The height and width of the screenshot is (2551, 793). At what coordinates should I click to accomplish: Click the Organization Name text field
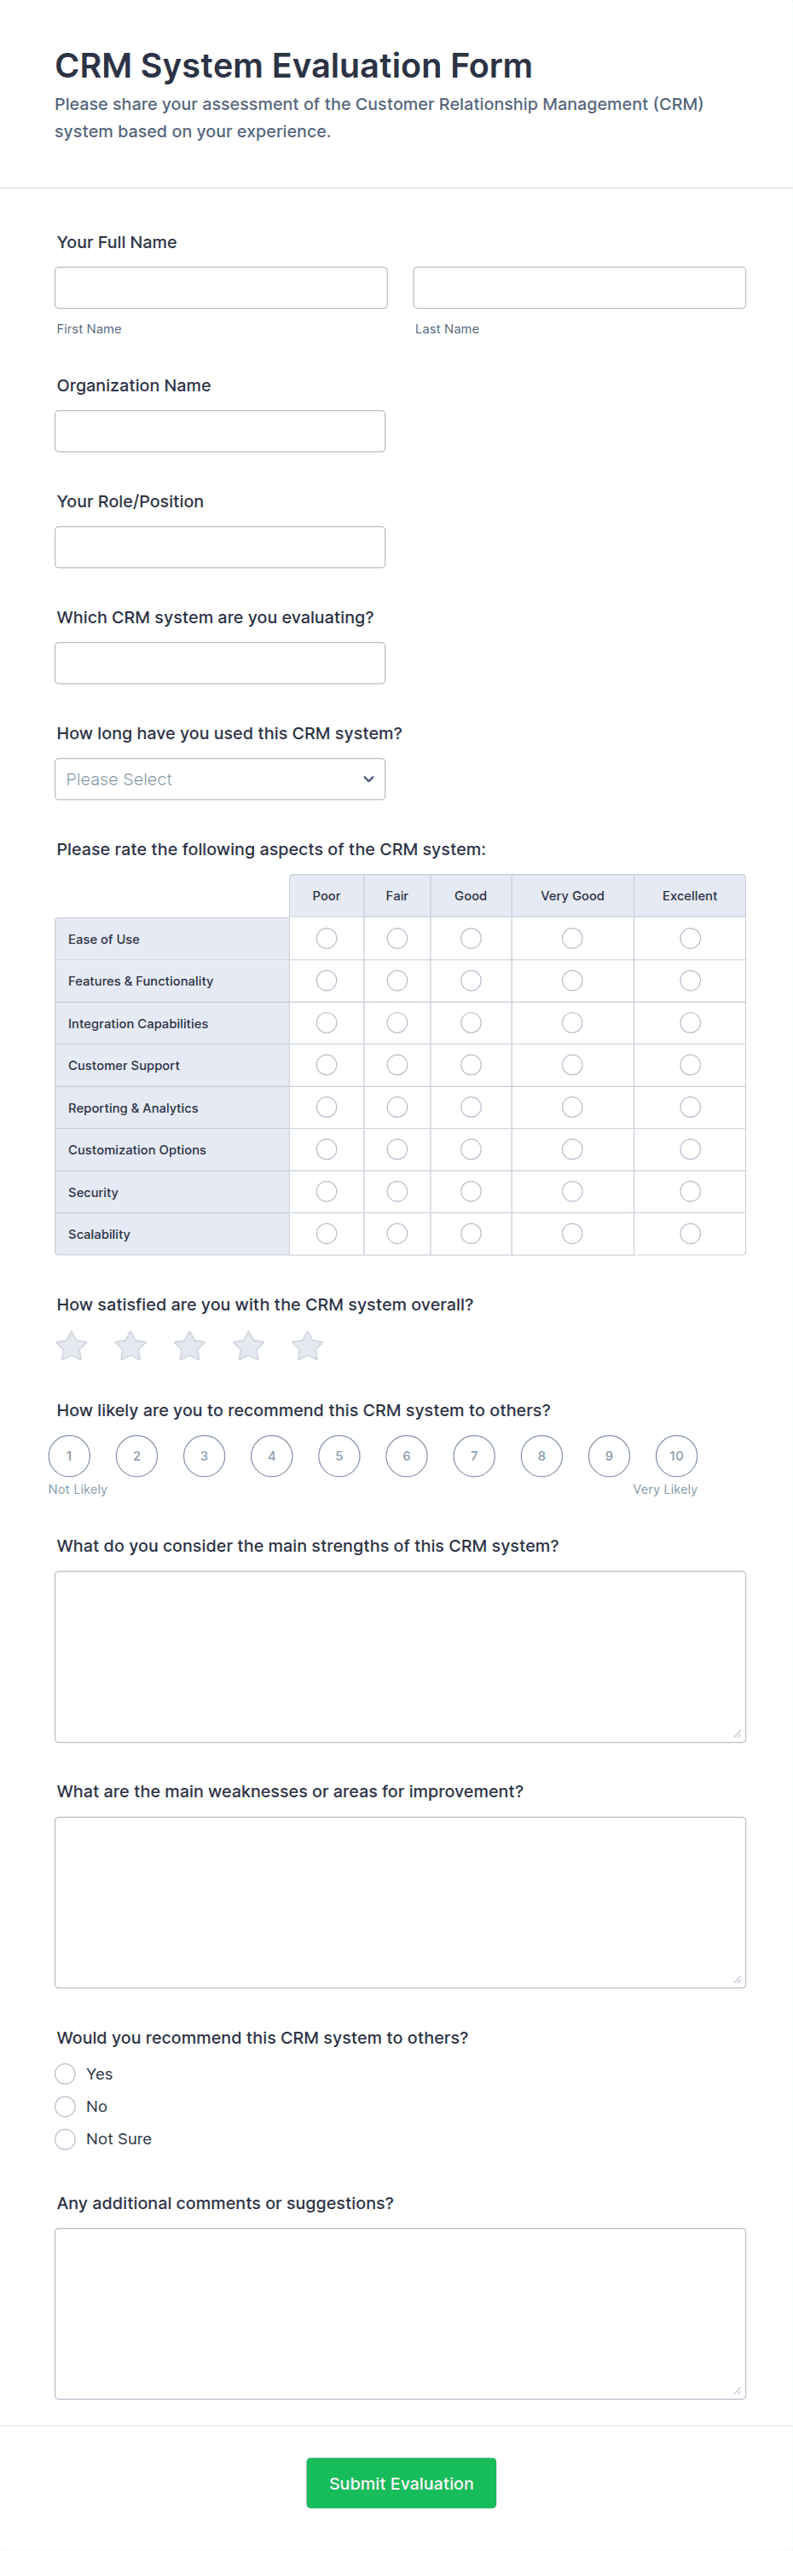point(220,431)
